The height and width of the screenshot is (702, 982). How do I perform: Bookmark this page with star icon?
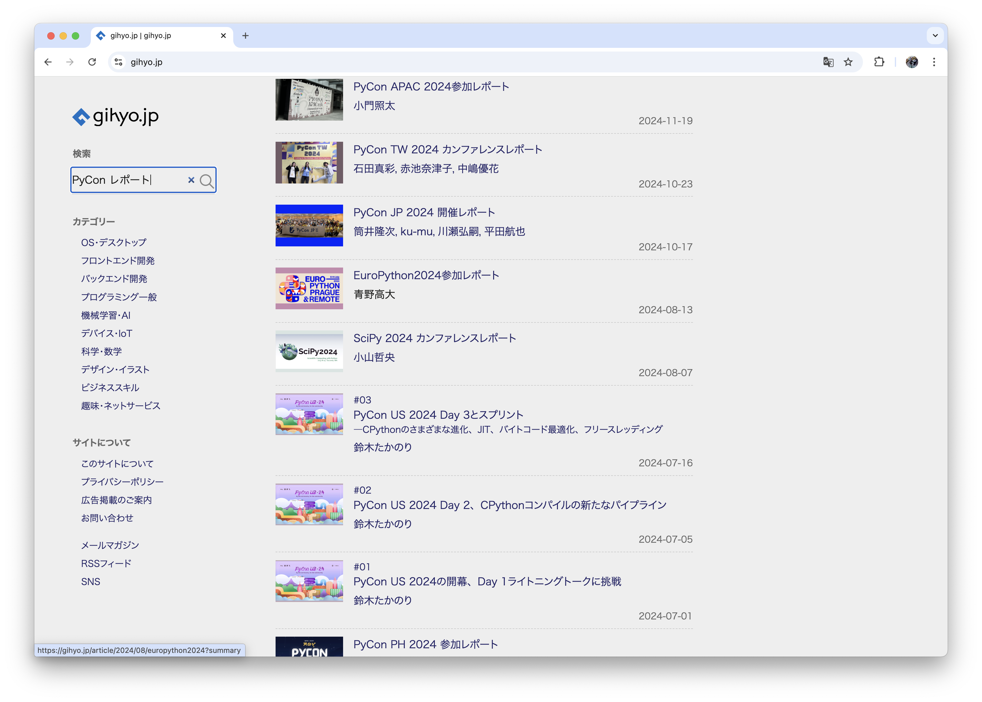pyautogui.click(x=848, y=62)
